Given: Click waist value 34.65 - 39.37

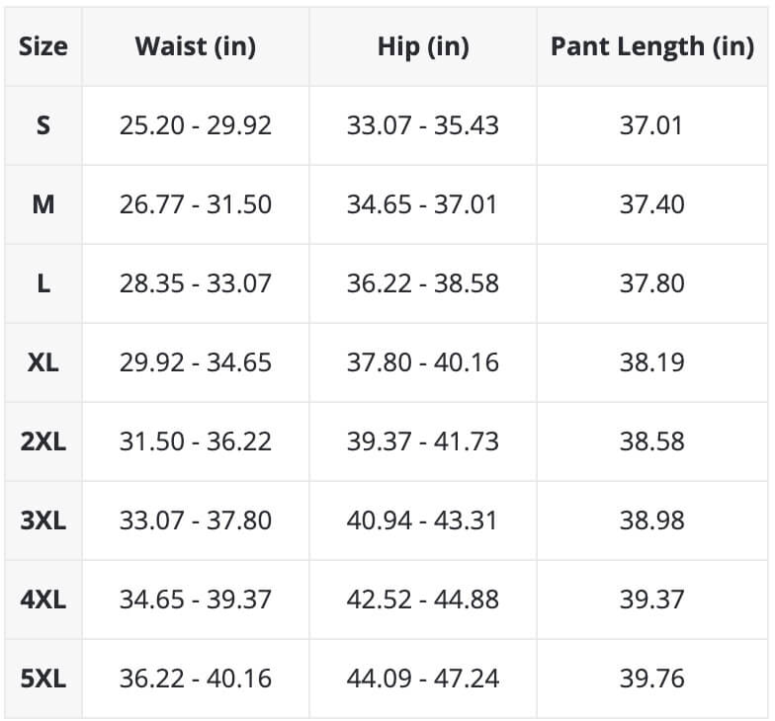Looking at the screenshot, I should (x=196, y=600).
